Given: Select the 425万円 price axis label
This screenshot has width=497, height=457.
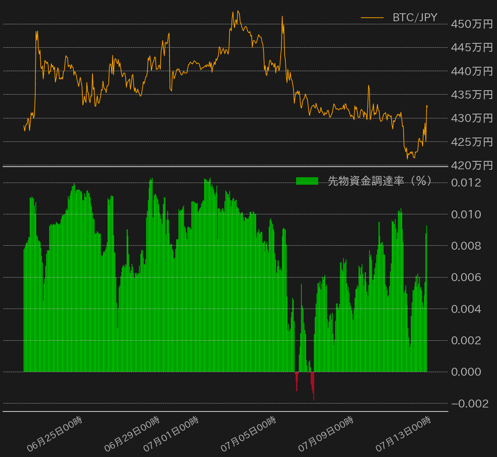Looking at the screenshot, I should tap(472, 142).
